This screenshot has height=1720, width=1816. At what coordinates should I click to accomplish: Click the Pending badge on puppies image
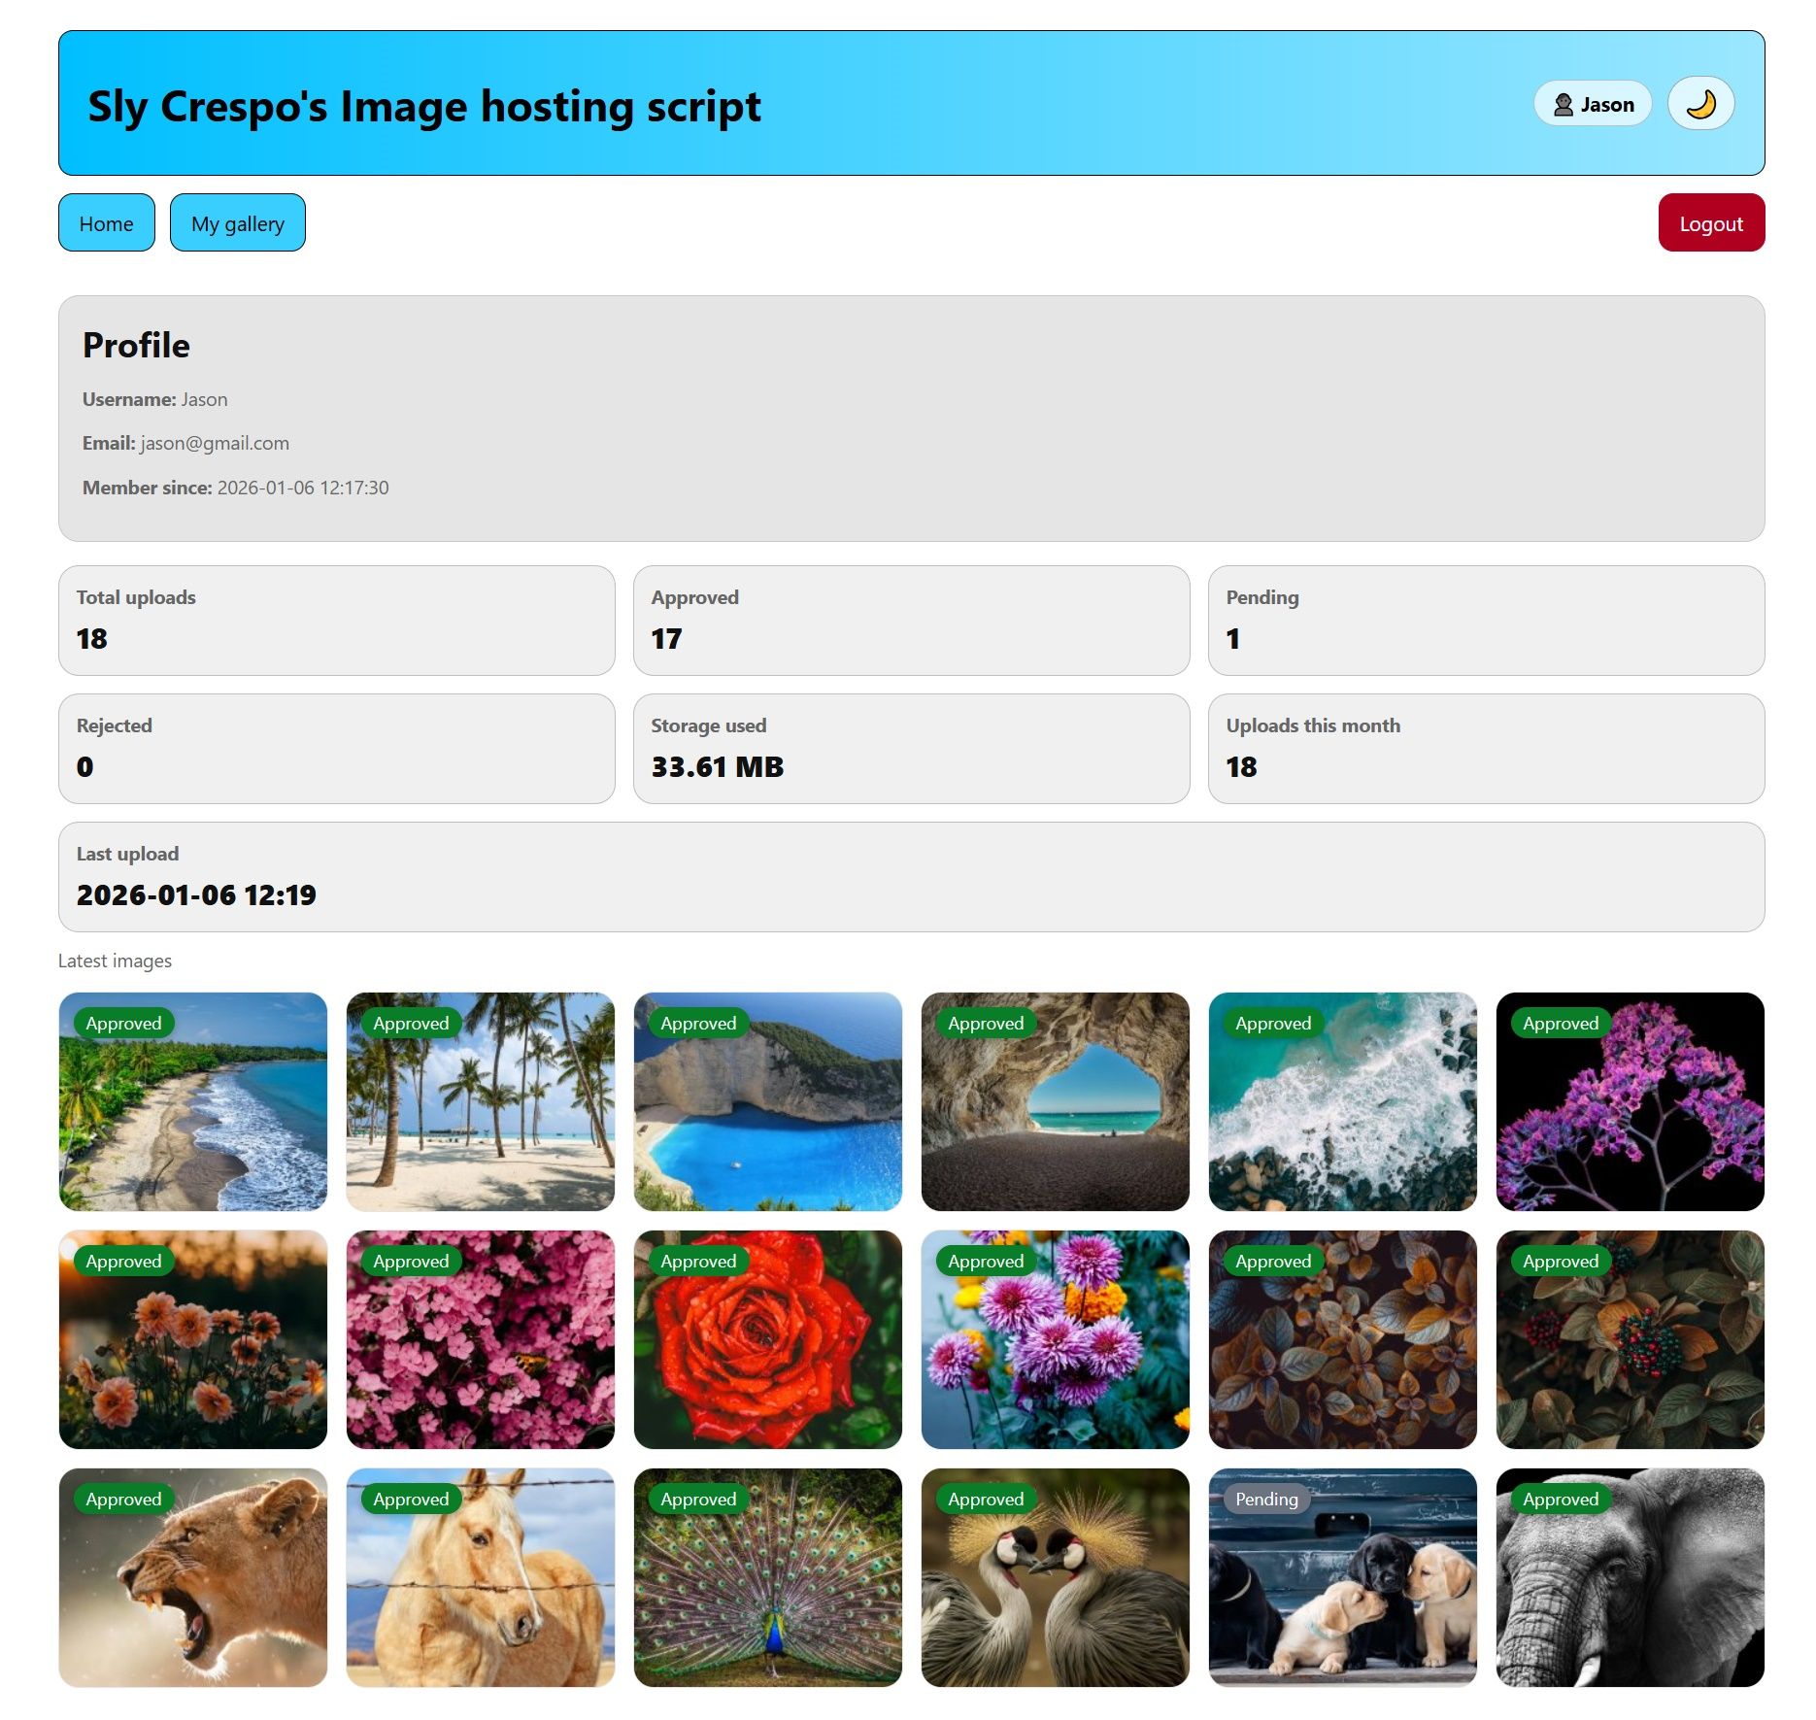[x=1266, y=1499]
